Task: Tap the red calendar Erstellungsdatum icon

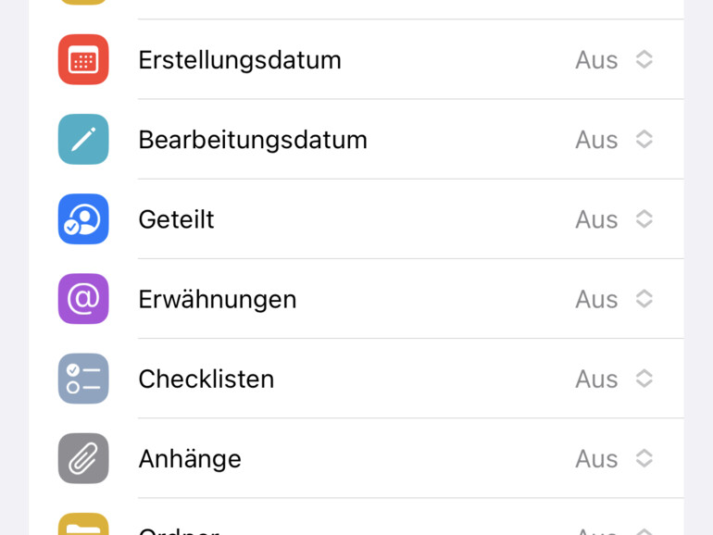Action: point(83,60)
